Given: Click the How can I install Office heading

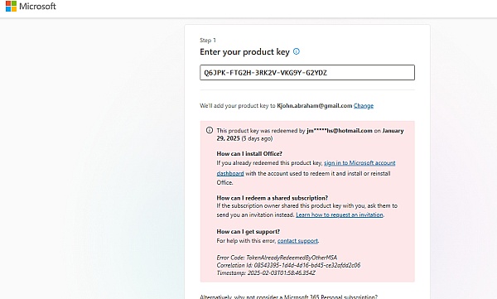Looking at the screenshot, I should 249,154.
